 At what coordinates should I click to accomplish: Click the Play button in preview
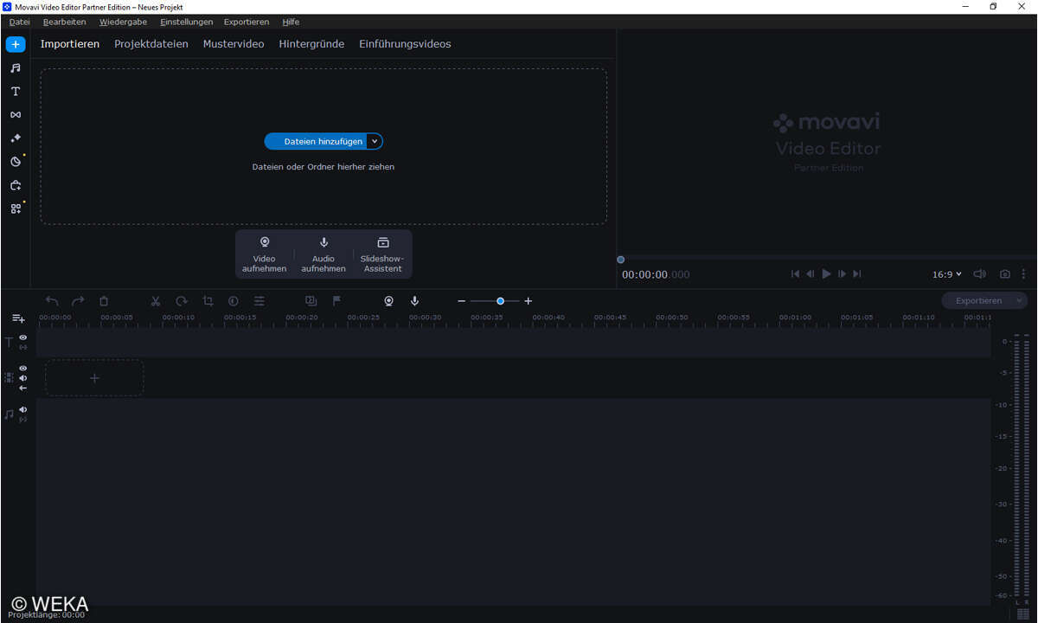(826, 274)
